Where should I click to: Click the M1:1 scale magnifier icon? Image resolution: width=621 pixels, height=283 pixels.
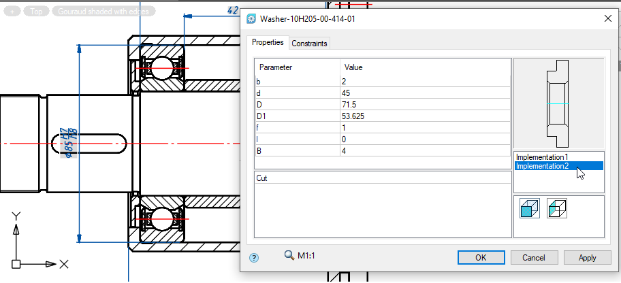pyautogui.click(x=289, y=255)
